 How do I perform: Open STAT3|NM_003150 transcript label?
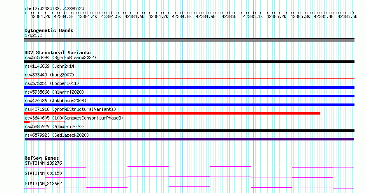point(43,173)
